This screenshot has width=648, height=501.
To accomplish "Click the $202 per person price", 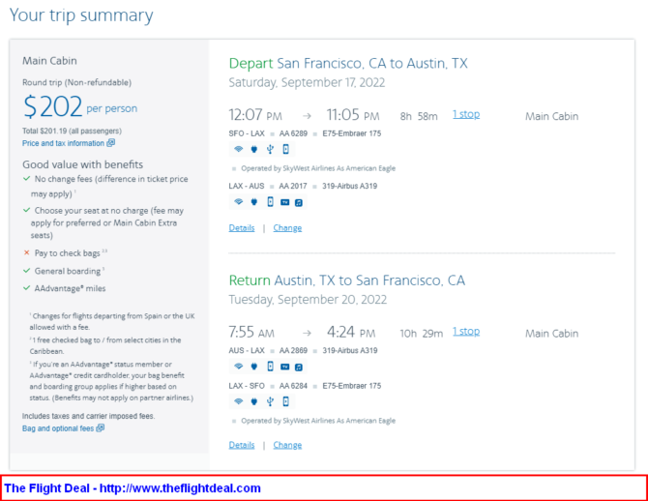I will [x=79, y=106].
